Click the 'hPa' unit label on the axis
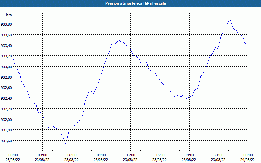 pos(9,15)
